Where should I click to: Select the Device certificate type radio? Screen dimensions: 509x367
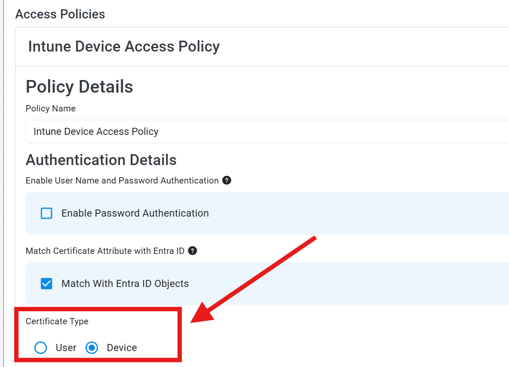pyautogui.click(x=92, y=348)
